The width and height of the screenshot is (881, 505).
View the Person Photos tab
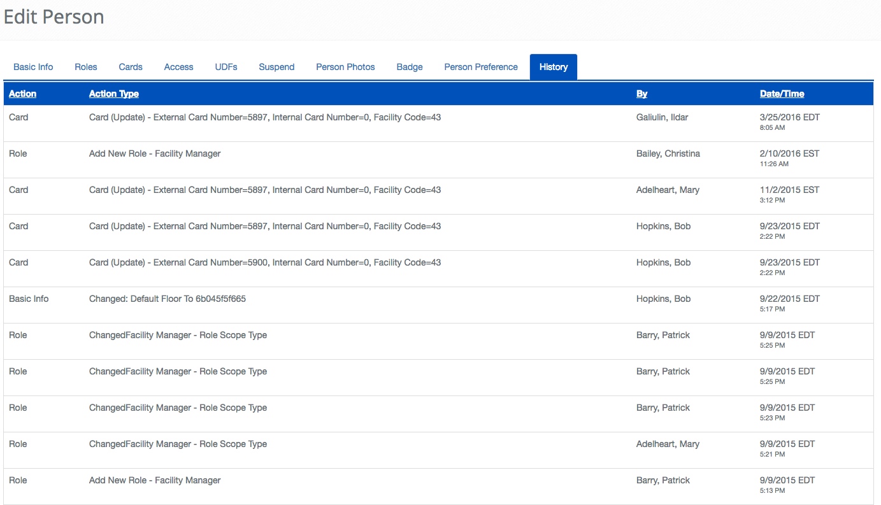[x=345, y=67]
